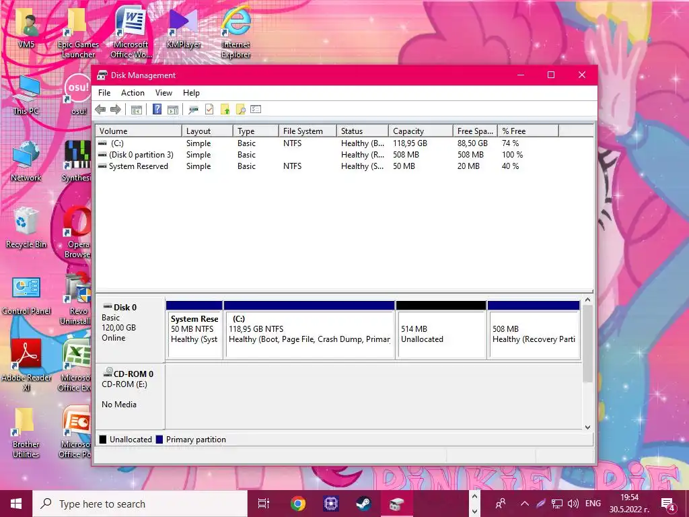Click the ENG language indicator
This screenshot has height=517, width=689.
coord(593,504)
